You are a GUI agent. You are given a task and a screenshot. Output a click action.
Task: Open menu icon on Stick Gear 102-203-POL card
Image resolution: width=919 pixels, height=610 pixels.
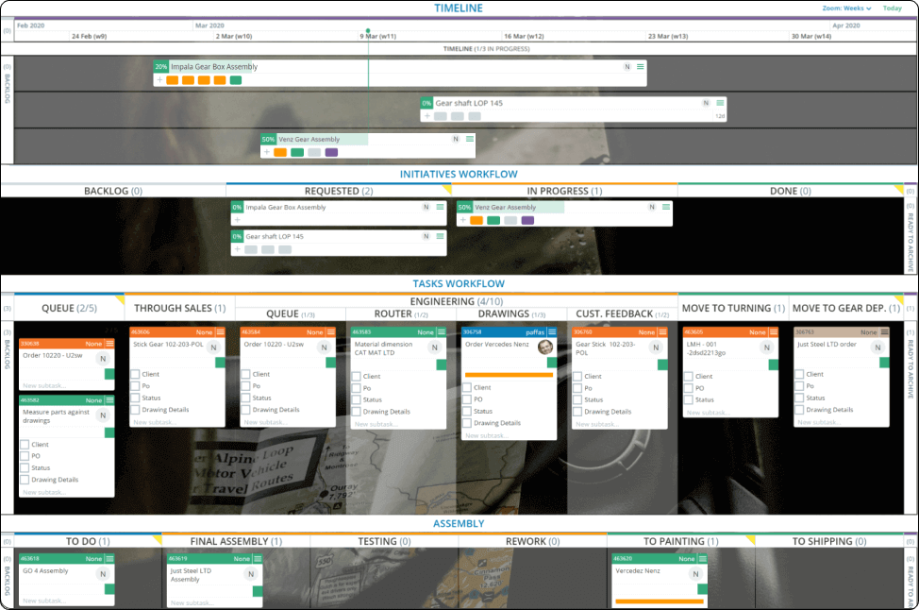tap(220, 332)
